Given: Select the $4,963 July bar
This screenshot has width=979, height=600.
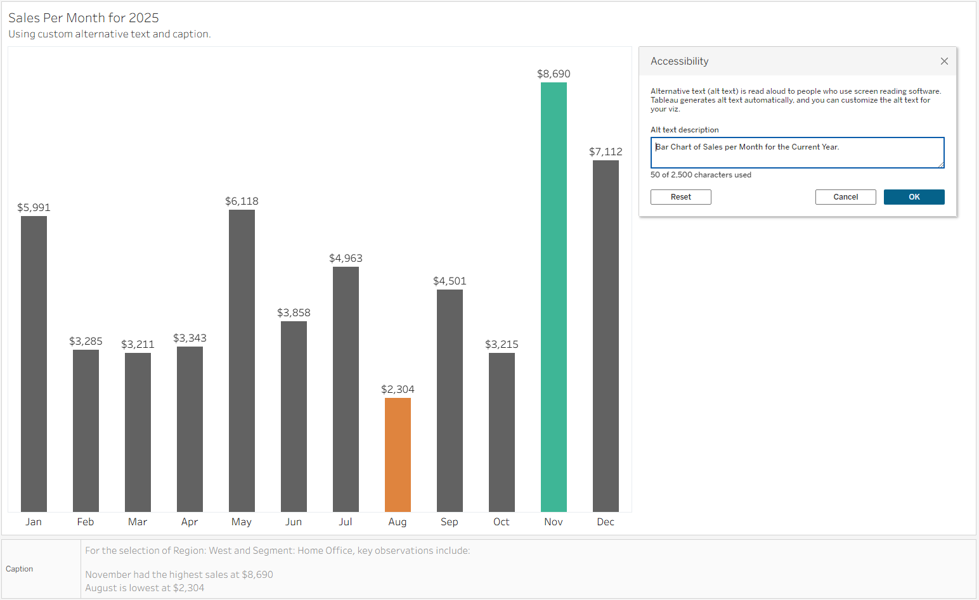Looking at the screenshot, I should tap(346, 389).
